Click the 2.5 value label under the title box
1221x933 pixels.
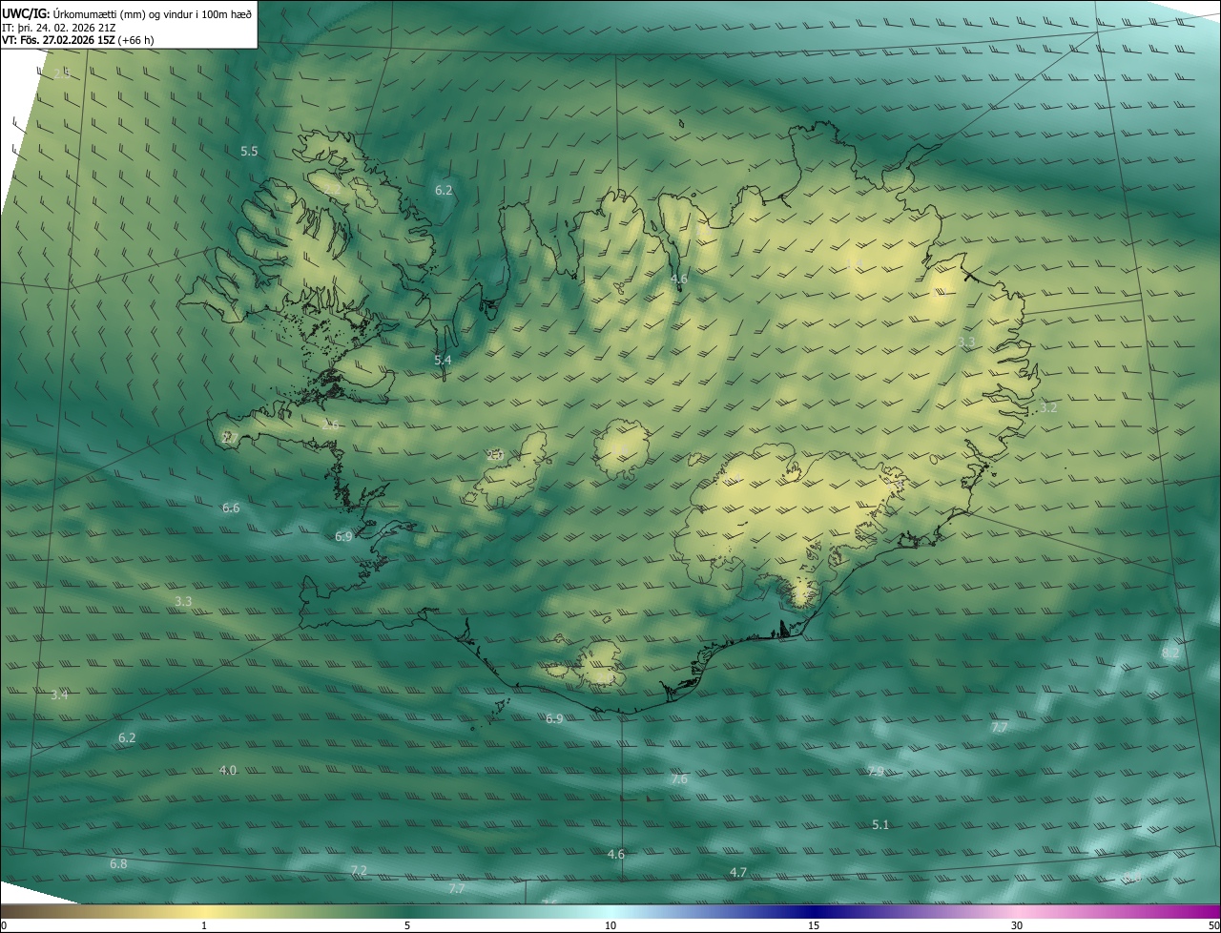(61, 73)
